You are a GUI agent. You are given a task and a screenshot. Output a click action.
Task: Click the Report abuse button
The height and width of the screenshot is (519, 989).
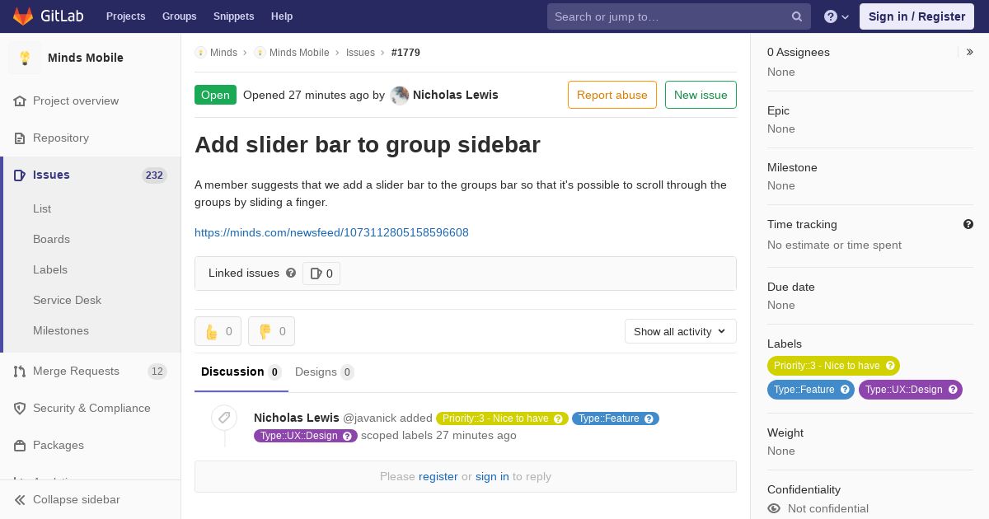612,95
